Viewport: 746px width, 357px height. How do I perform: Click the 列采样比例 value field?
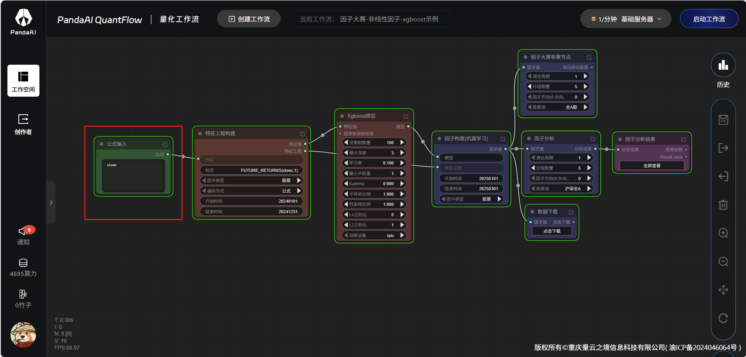(x=374, y=204)
